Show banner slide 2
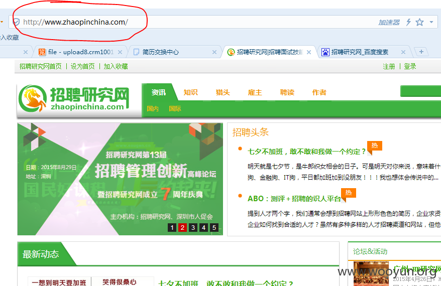The image size is (441, 286). (x=182, y=227)
